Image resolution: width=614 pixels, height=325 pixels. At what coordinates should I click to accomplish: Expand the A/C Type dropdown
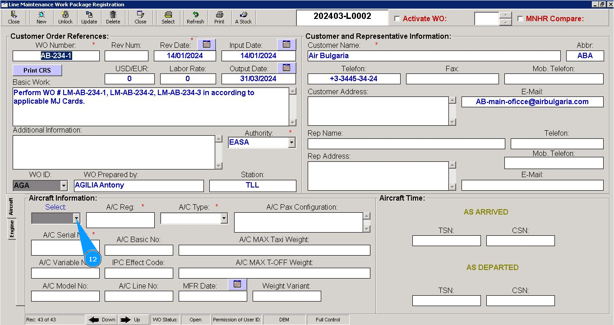click(224, 219)
